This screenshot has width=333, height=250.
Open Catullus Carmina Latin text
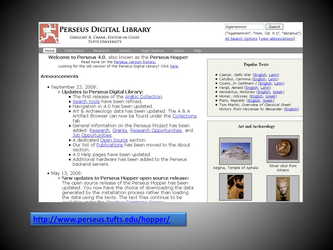[x=272, y=79]
